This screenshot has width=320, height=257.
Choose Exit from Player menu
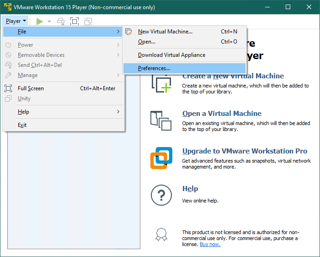coord(63,125)
